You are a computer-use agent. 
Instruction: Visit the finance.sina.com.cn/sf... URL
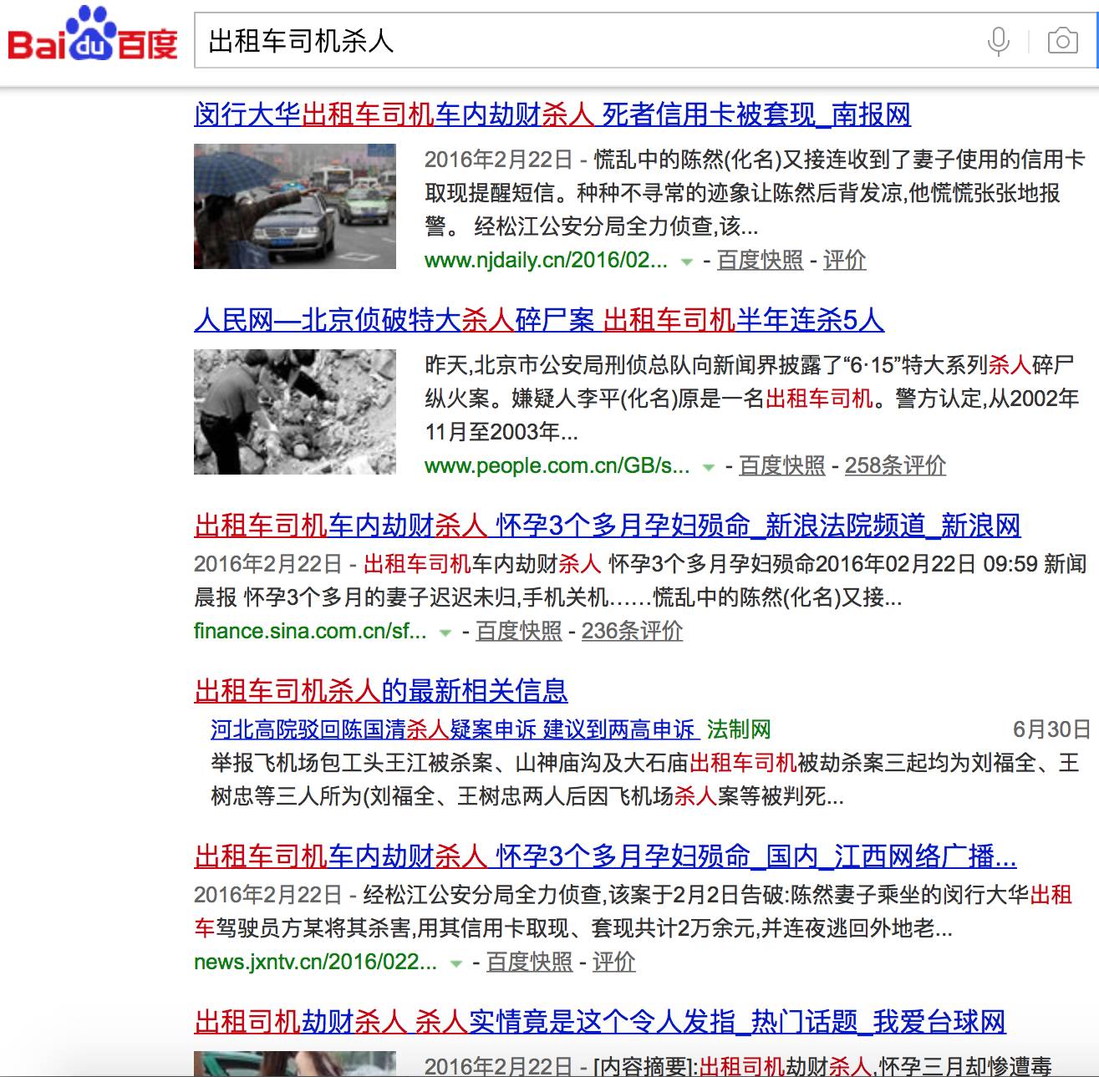tap(310, 632)
